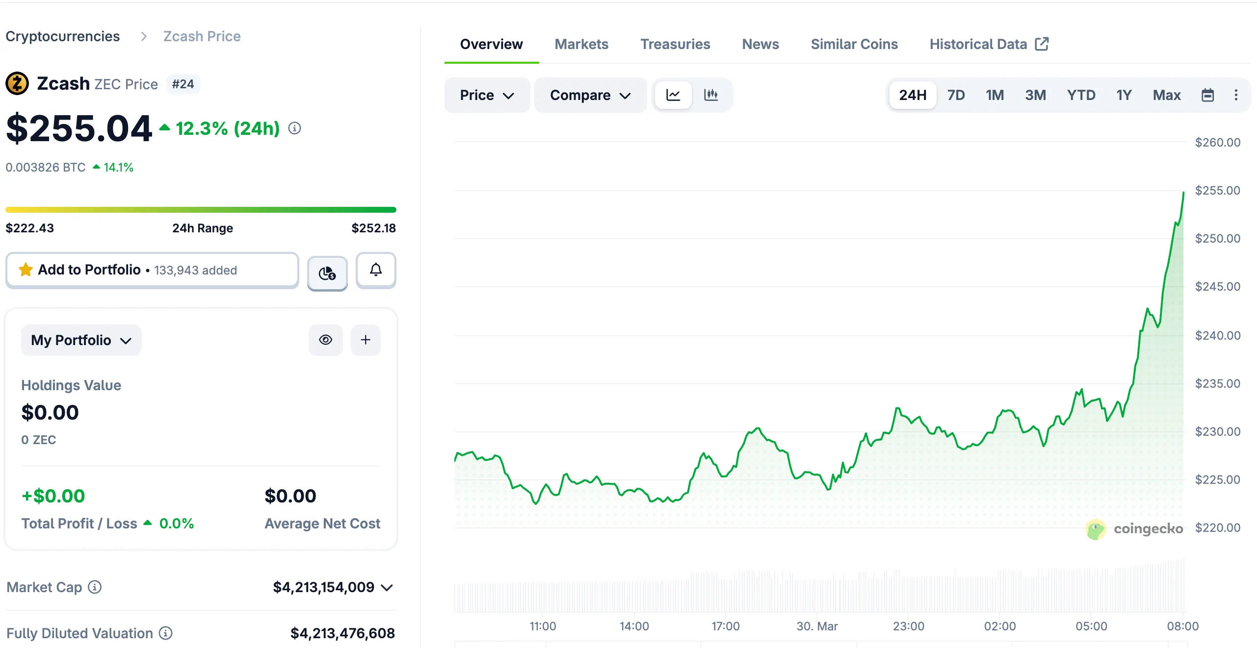1257x648 pixels.
Task: Open the calendar date range picker
Action: 1207,95
